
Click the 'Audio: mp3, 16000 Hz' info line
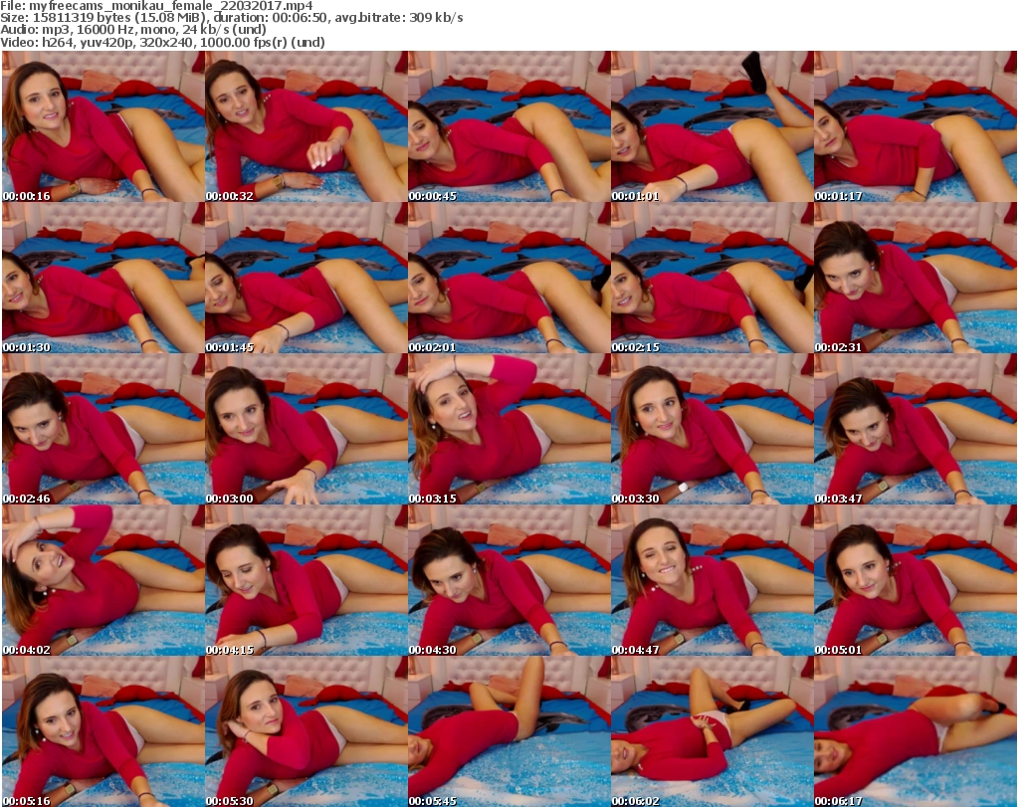pyautogui.click(x=133, y=30)
